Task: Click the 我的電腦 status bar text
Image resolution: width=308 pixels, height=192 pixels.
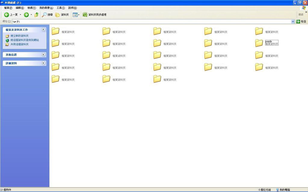Action: tap(285, 190)
